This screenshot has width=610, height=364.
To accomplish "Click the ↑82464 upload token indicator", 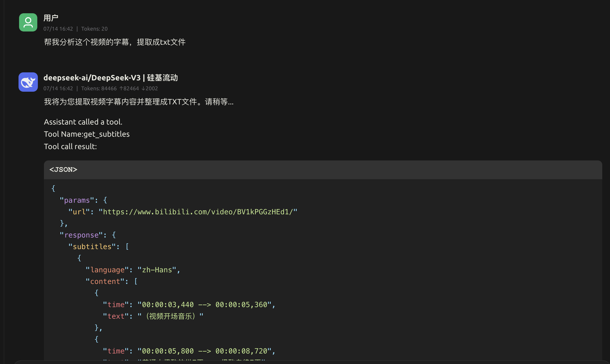I will click(x=129, y=88).
